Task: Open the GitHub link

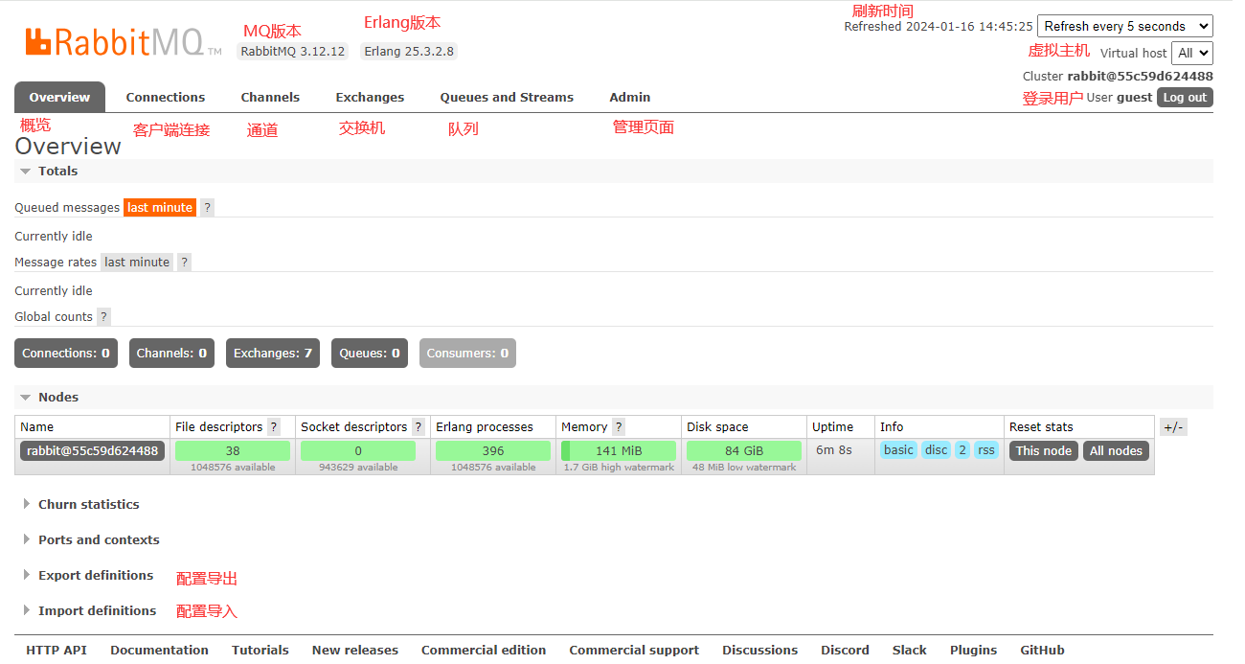Action: pos(1043,650)
